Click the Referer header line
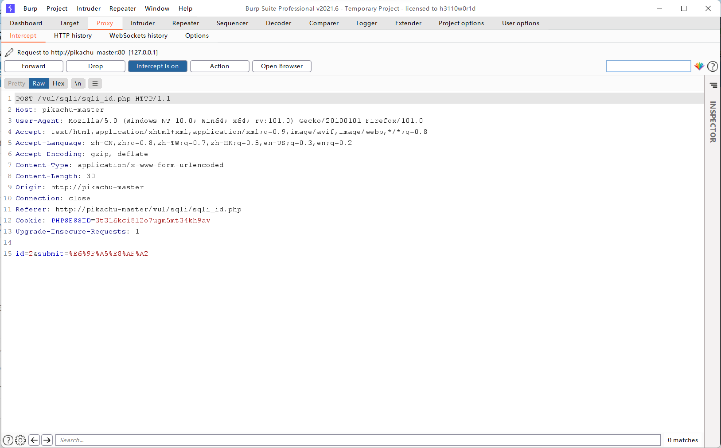The height and width of the screenshot is (448, 721). [x=129, y=209]
